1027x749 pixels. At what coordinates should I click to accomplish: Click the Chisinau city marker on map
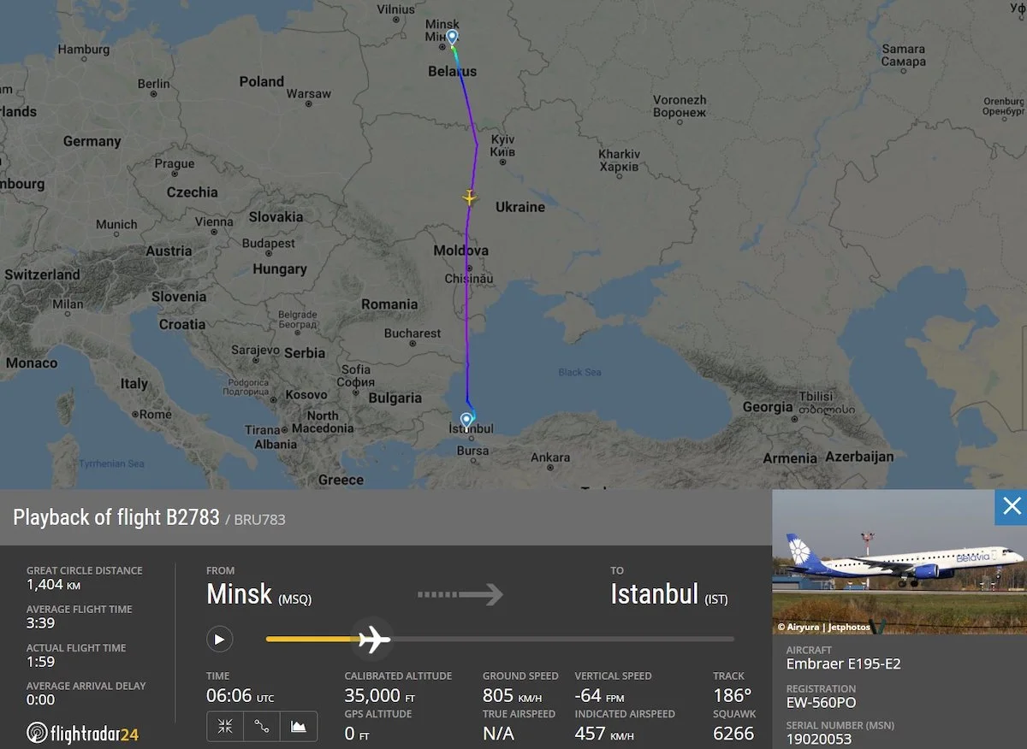468,269
